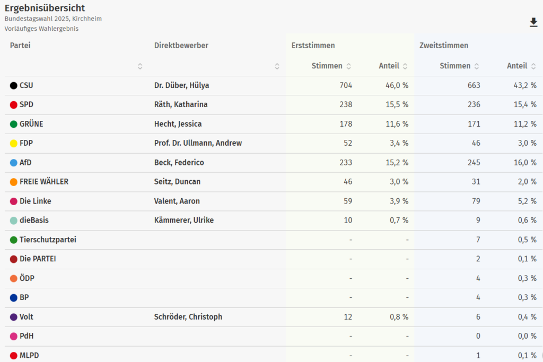
Task: Select the CSU party name
Action: [27, 85]
